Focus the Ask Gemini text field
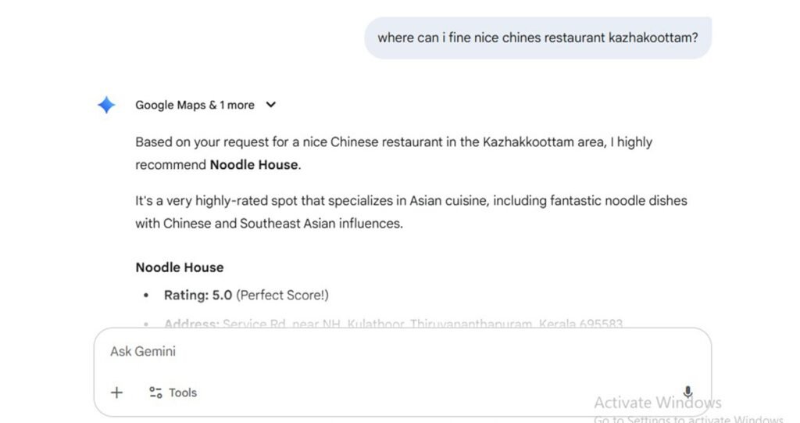Screen dimensions: 800x423 tap(391, 352)
